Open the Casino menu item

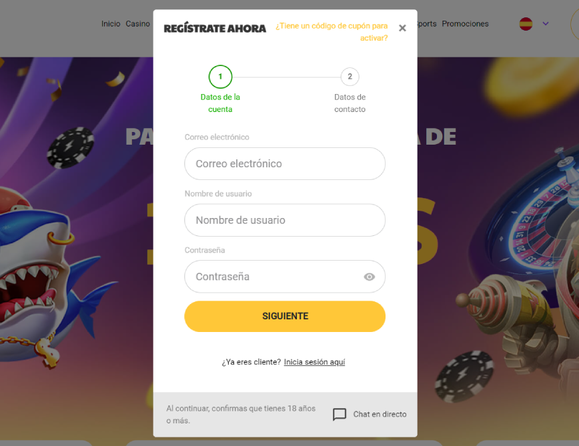(137, 23)
